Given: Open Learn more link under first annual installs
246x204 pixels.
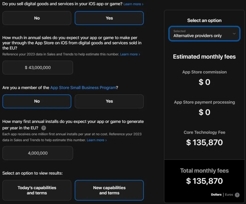Looking at the screenshot, I should tap(97, 140).
